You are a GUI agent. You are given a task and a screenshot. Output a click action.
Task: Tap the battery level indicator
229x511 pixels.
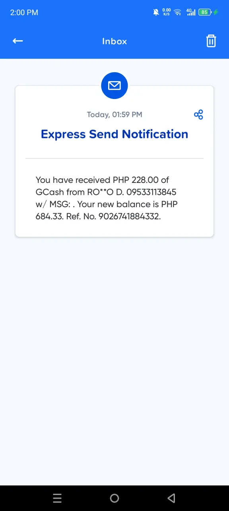tap(204, 12)
